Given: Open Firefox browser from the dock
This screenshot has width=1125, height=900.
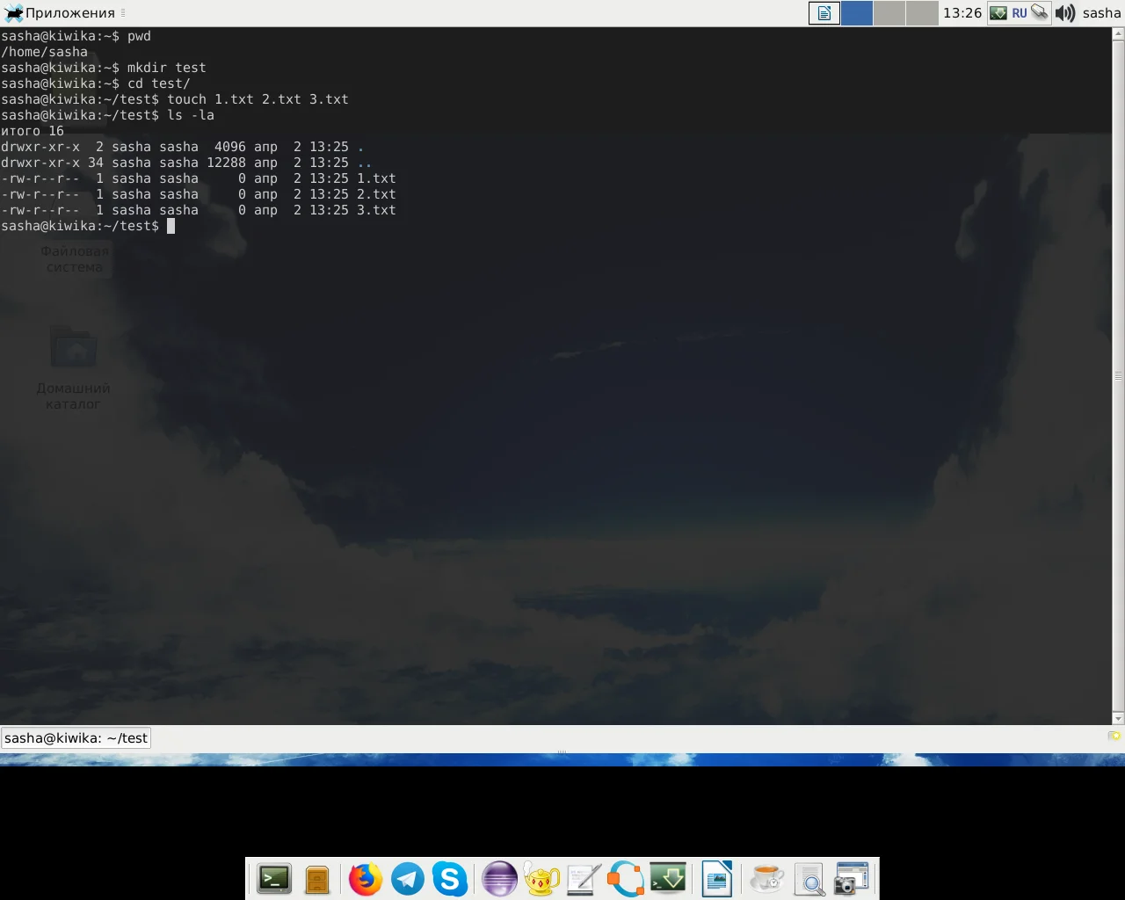Looking at the screenshot, I should pyautogui.click(x=366, y=879).
